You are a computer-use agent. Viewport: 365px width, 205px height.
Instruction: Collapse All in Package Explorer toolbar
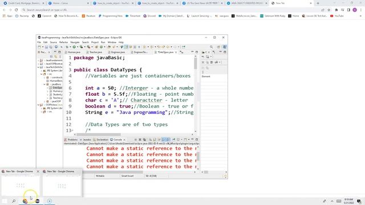[51, 56]
